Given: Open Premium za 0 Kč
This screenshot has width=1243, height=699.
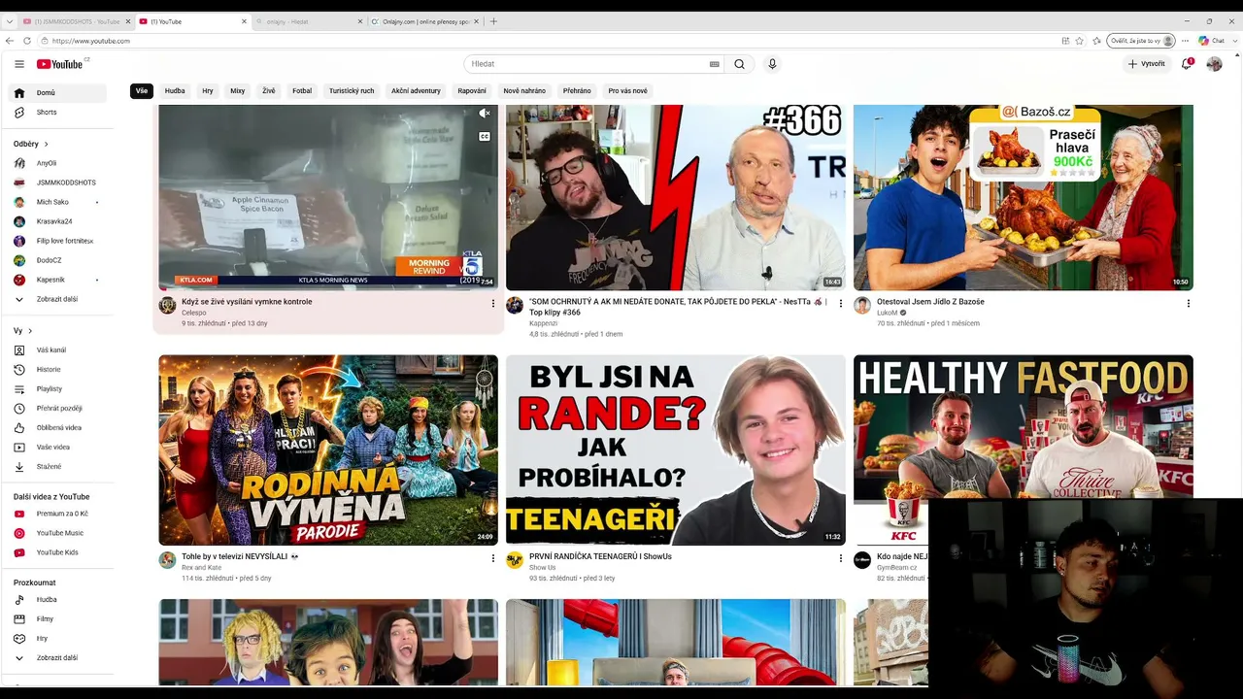Looking at the screenshot, I should tap(57, 514).
